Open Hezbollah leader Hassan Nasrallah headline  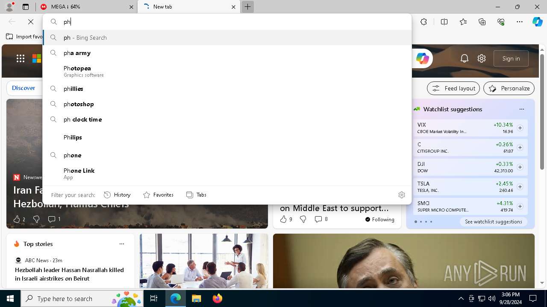click(x=69, y=274)
